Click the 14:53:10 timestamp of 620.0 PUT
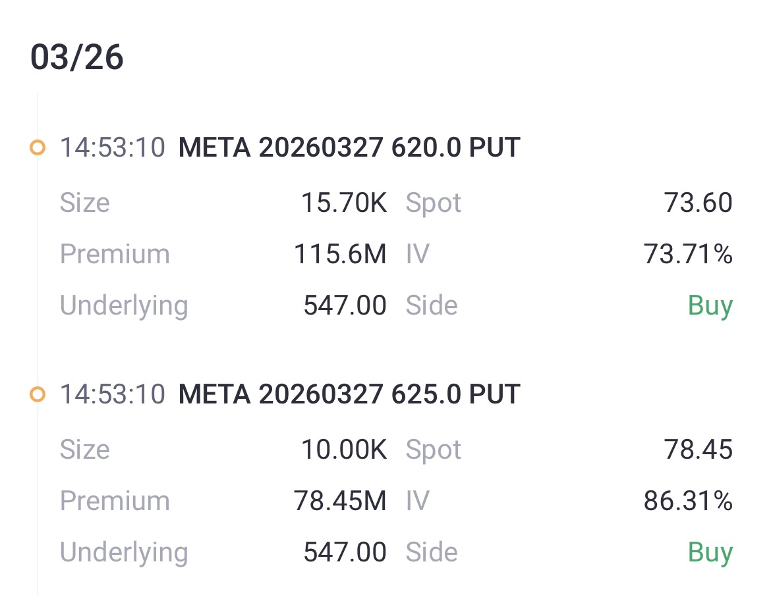Screen dimensions: 771x595 (x=112, y=147)
